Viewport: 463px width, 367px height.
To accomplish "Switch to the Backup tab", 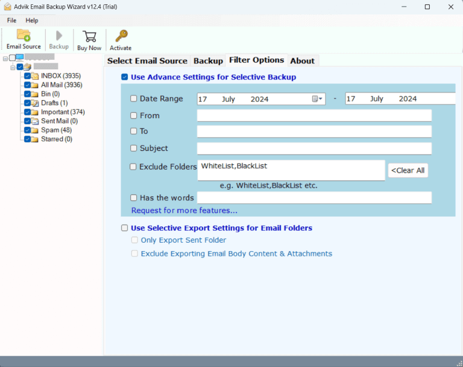I will [x=208, y=61].
